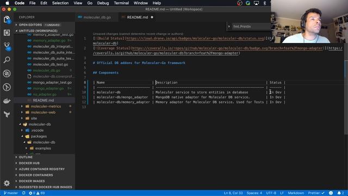Open the Terminal menu
This screenshot has height=196, width=348.
click(x=121, y=3)
